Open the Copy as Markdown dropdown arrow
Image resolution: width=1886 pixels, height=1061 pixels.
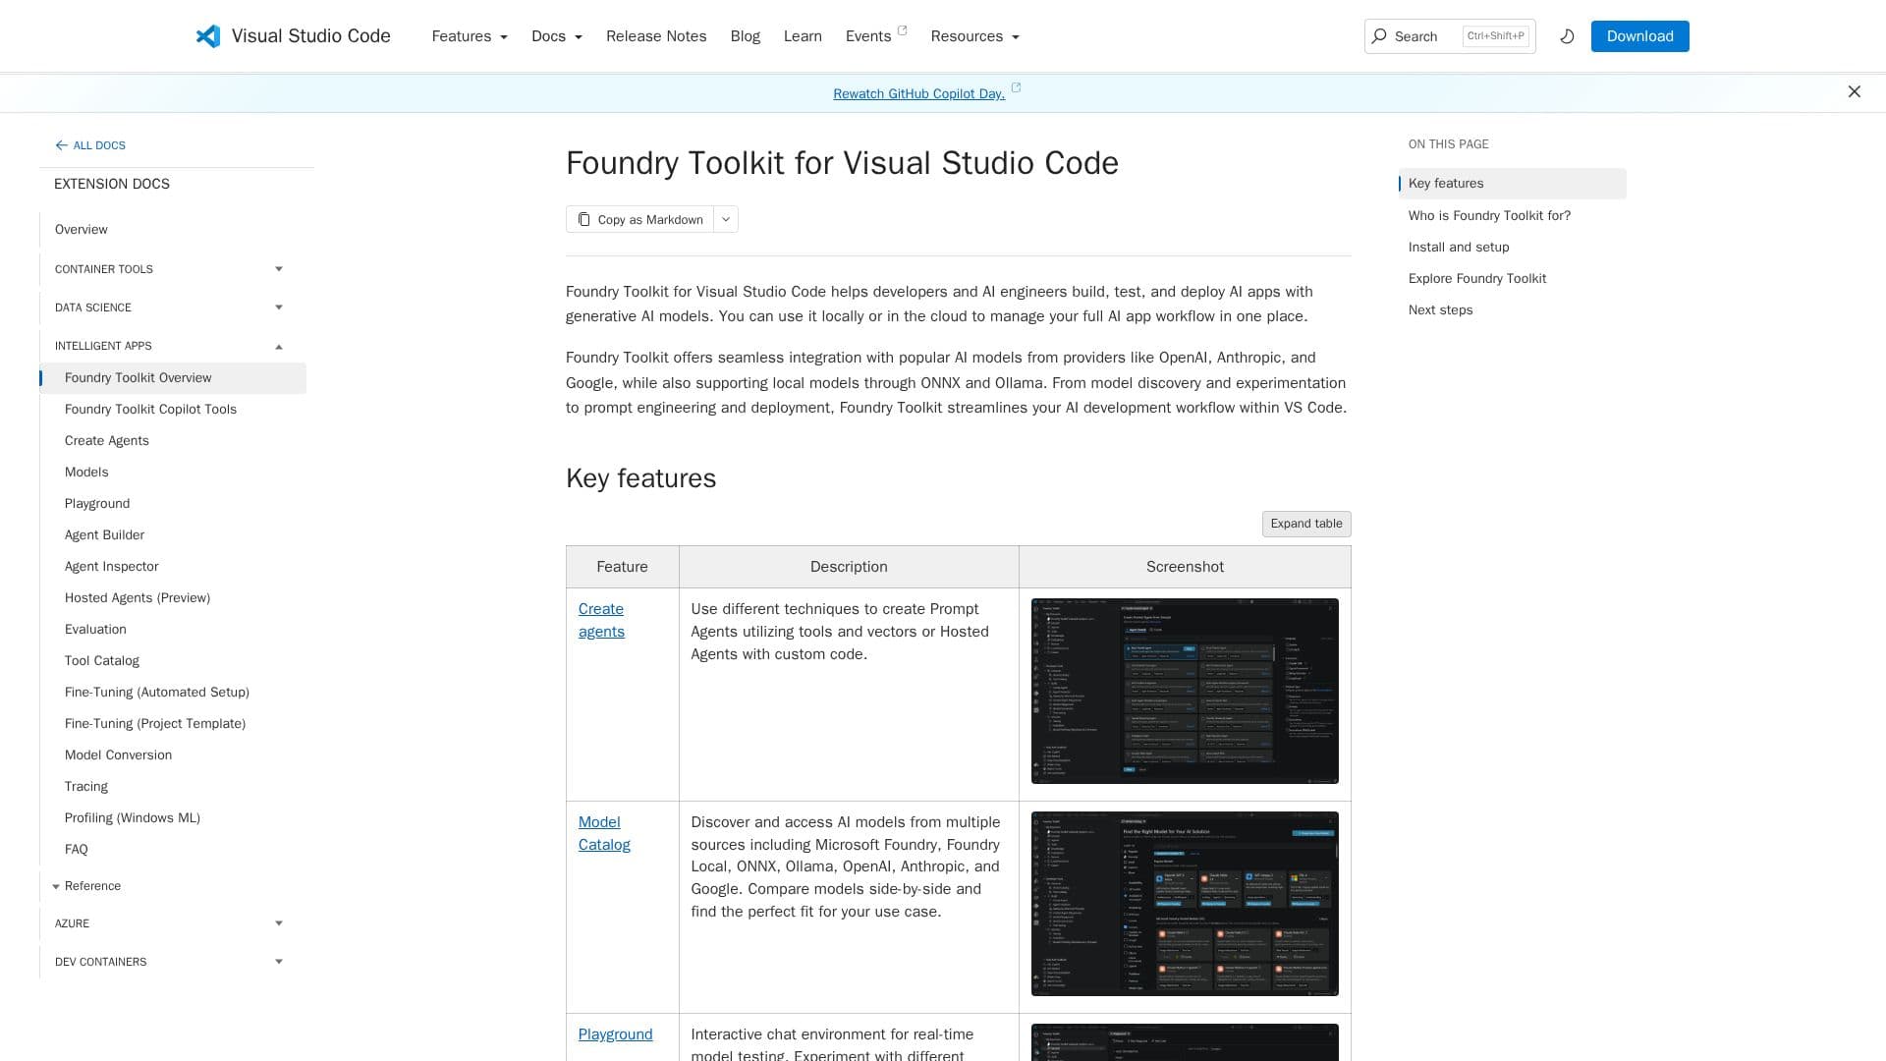coord(726,219)
